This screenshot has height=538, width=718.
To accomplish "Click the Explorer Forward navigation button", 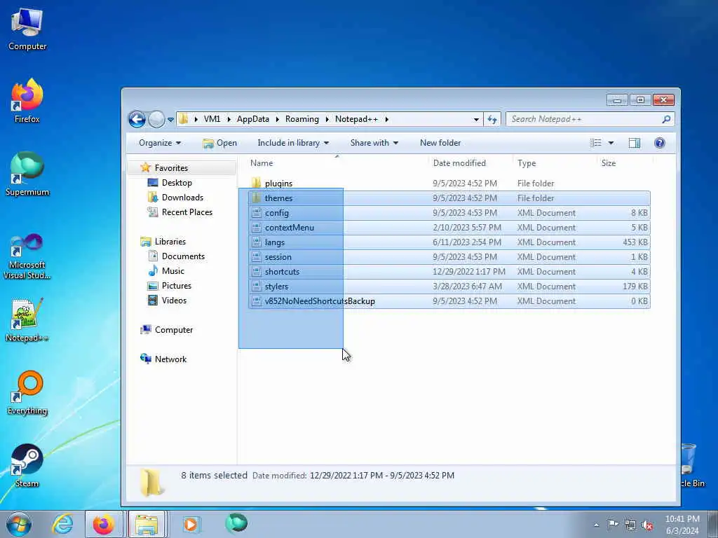I will pos(156,119).
